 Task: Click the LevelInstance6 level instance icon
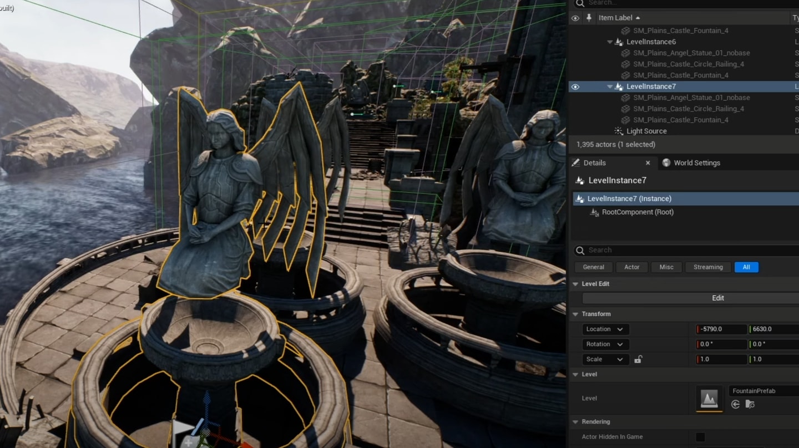pyautogui.click(x=619, y=42)
